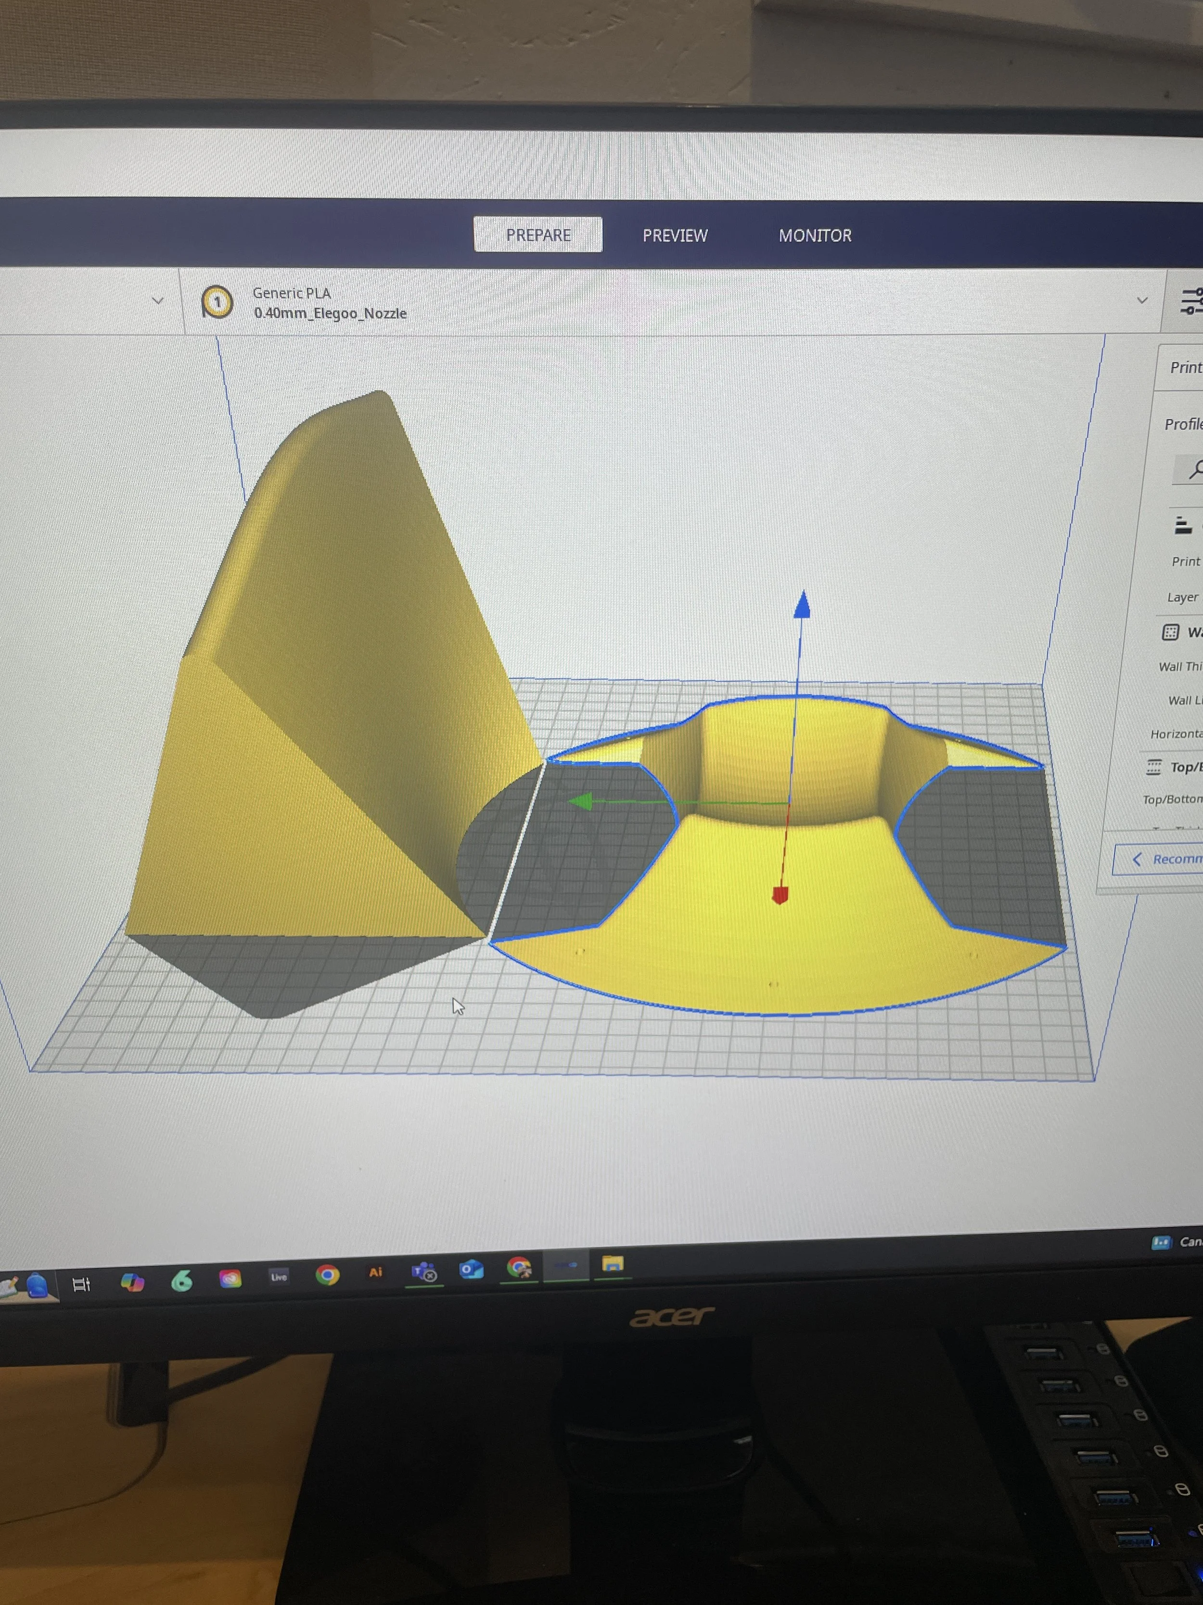Open Outlook from the taskbar
This screenshot has width=1203, height=1605.
pos(471,1269)
